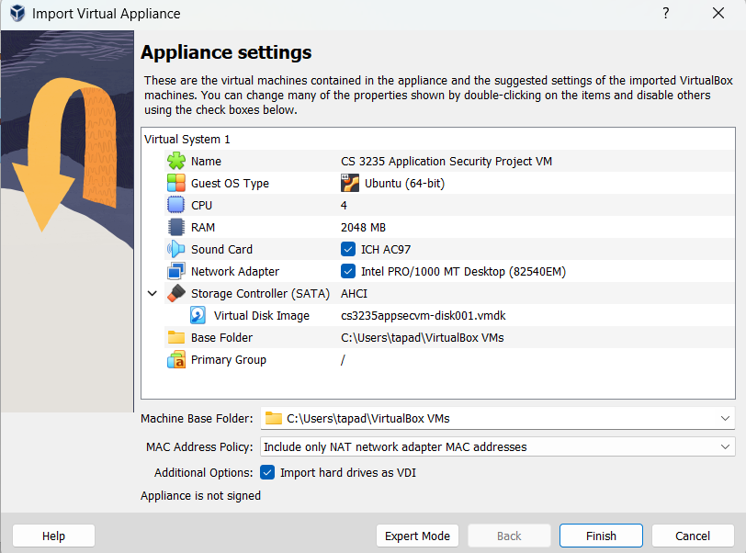Click the Primary Group icon
The width and height of the screenshot is (746, 553).
pos(176,359)
